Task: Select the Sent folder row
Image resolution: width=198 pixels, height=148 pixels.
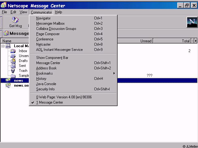Action: tap(22, 66)
